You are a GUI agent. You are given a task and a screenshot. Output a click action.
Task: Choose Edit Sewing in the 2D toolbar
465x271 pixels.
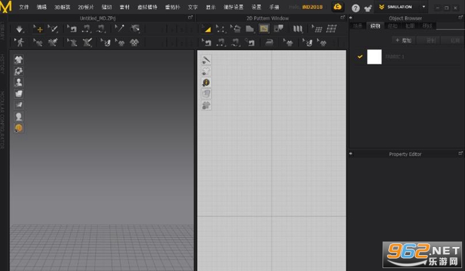207,43
